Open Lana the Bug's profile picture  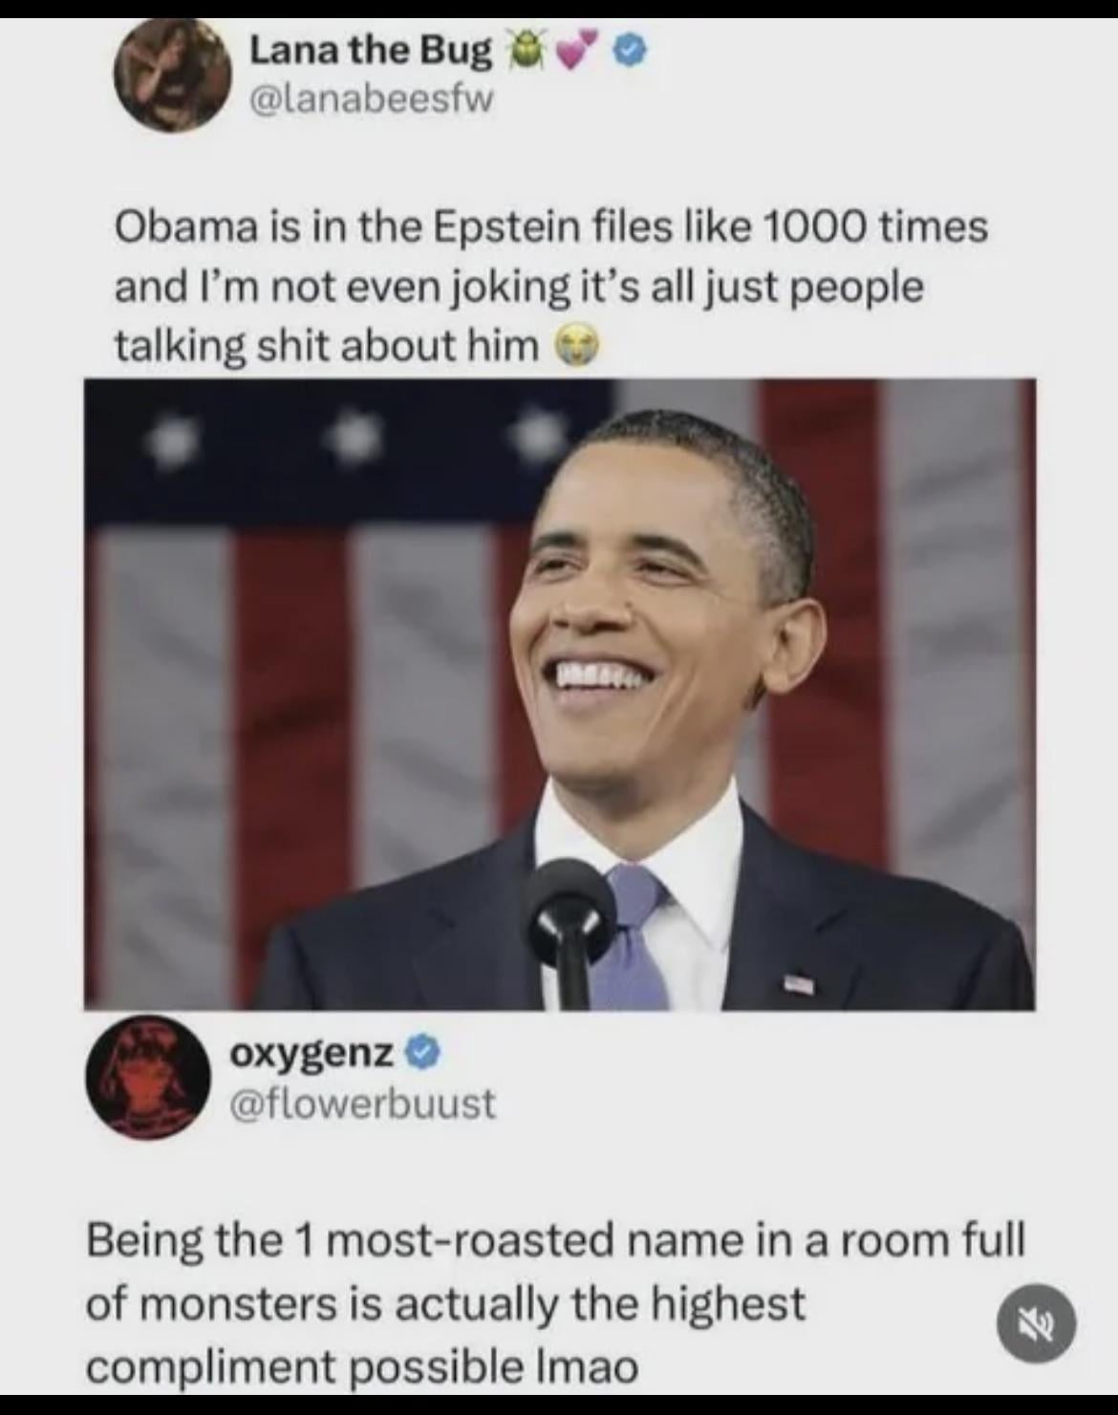173,75
